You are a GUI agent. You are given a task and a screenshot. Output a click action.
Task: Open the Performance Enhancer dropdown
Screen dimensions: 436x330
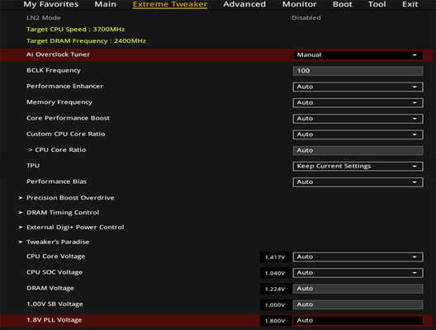[358, 87]
